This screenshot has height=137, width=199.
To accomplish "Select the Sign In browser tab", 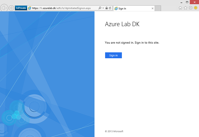I will click(x=134, y=8).
